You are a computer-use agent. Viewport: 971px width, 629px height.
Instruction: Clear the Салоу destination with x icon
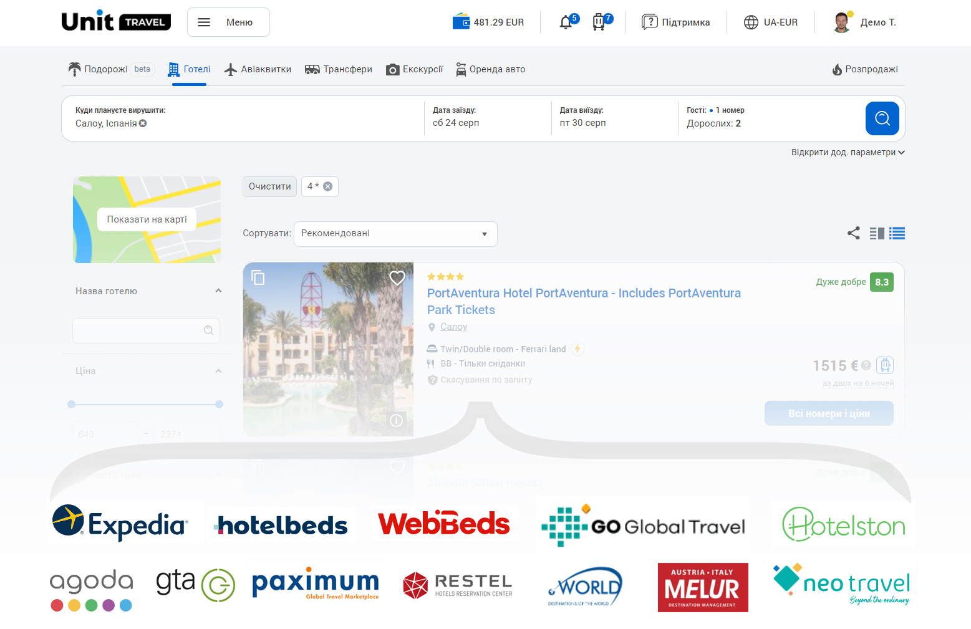[x=143, y=123]
